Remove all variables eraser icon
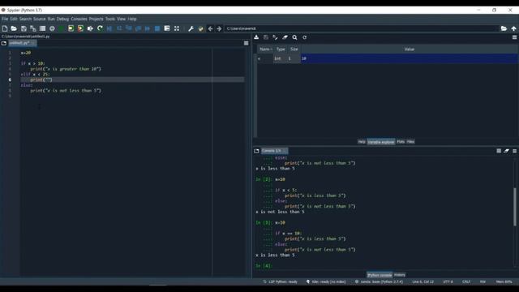519x292 pixels. coord(285,37)
